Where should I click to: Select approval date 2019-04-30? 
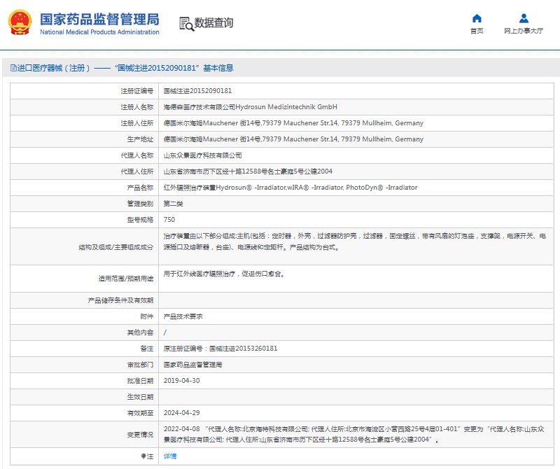[x=181, y=381]
